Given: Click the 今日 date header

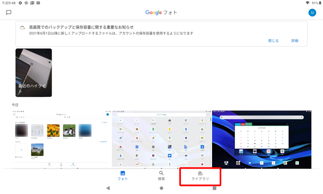Looking at the screenshot, I should (15, 105).
